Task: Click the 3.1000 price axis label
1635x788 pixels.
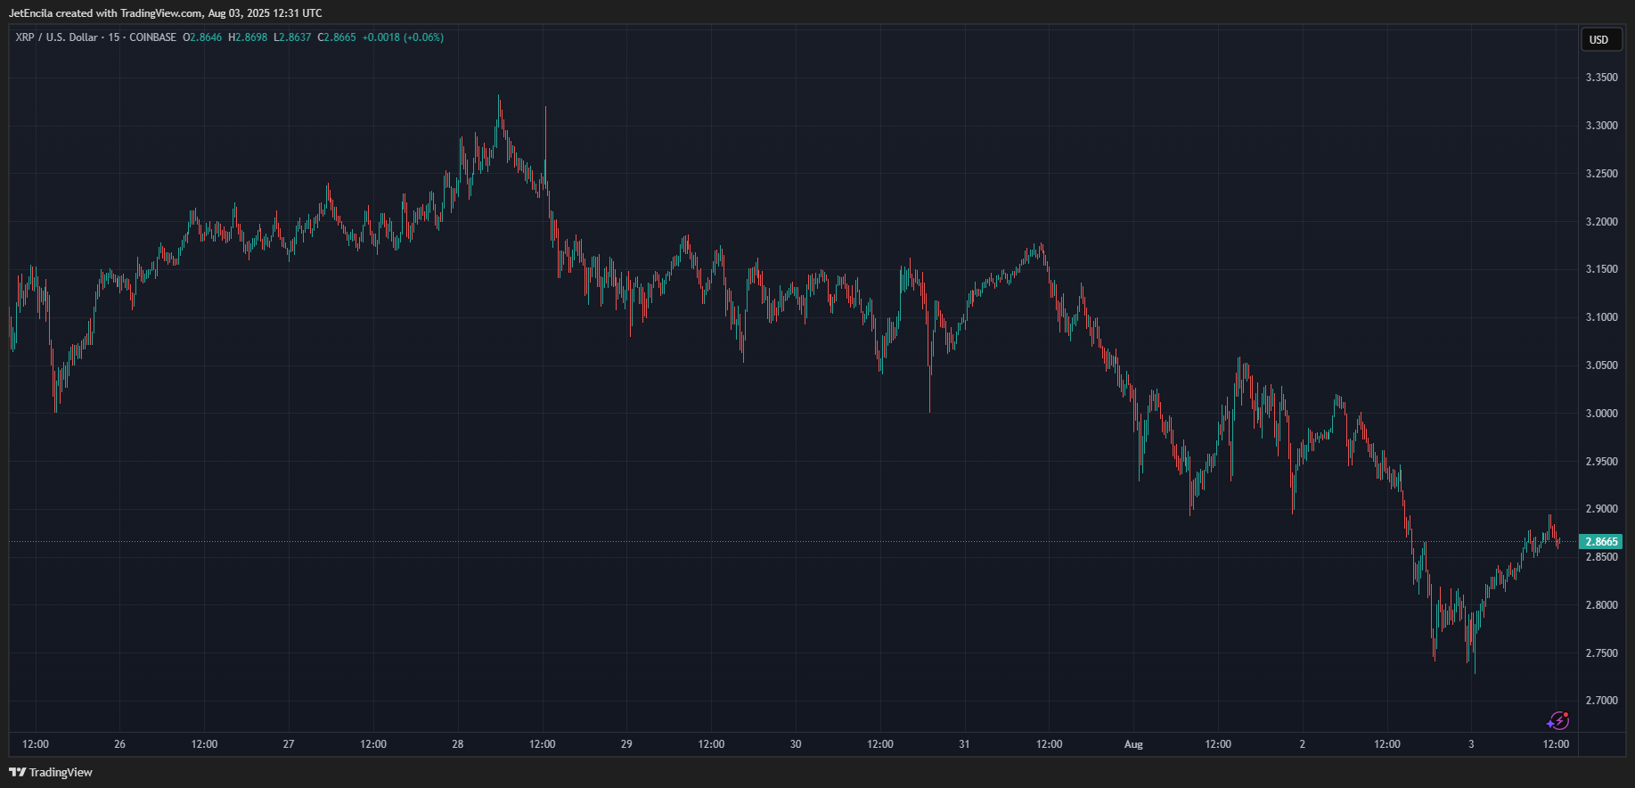Action: [1601, 317]
